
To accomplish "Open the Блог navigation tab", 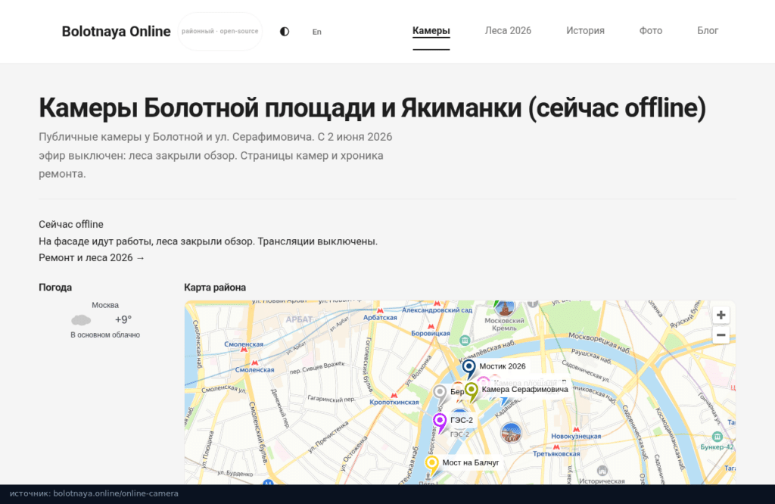I will point(708,30).
